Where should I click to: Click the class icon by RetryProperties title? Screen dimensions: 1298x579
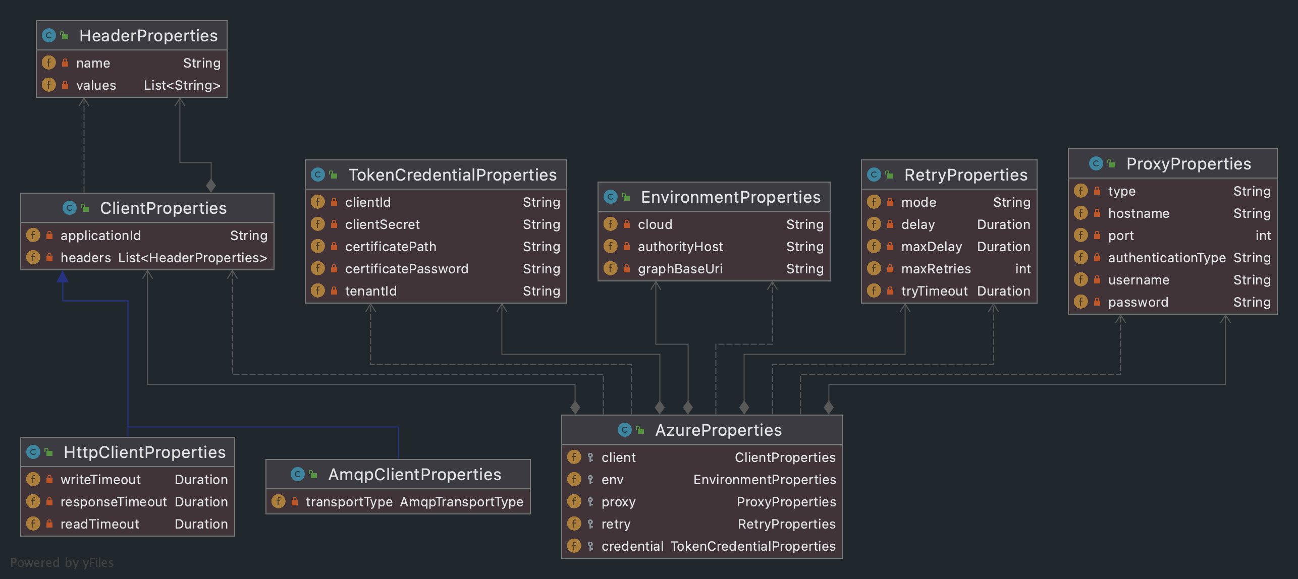point(874,175)
